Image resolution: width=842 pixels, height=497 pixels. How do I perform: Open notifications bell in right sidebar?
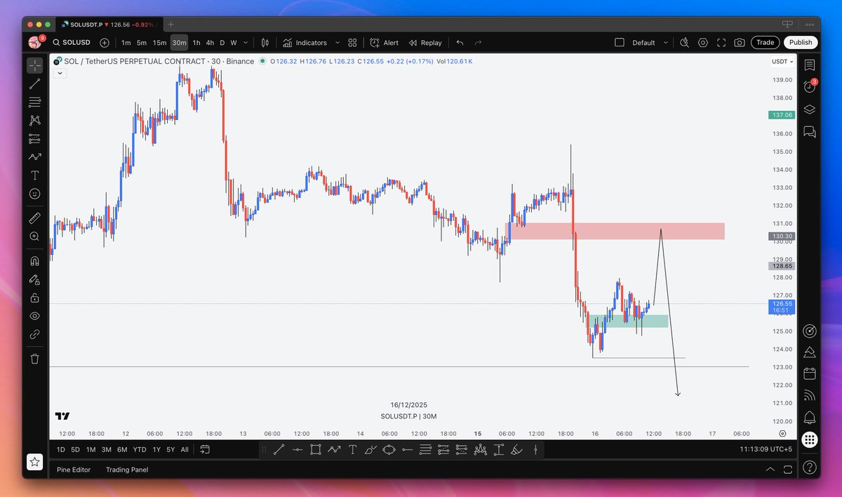click(809, 417)
